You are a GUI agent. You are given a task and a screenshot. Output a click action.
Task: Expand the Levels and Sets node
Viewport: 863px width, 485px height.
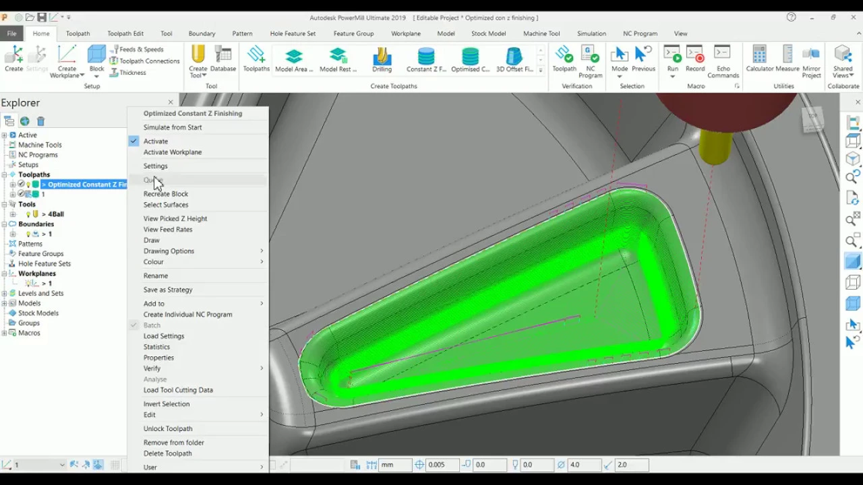[x=4, y=294]
